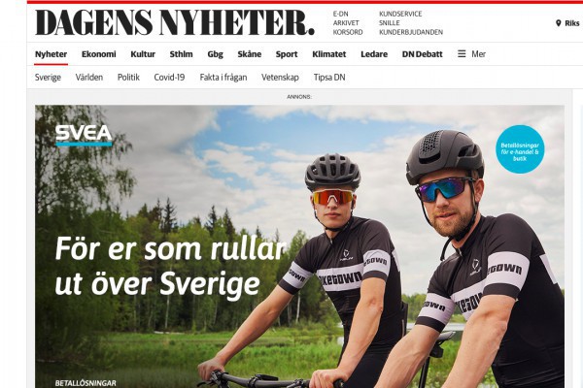The height and width of the screenshot is (388, 583).
Task: Open the Fakta i frågan subsection
Action: (x=223, y=78)
